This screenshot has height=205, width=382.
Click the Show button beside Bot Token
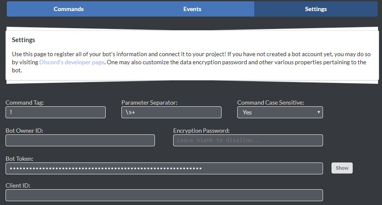click(x=342, y=168)
